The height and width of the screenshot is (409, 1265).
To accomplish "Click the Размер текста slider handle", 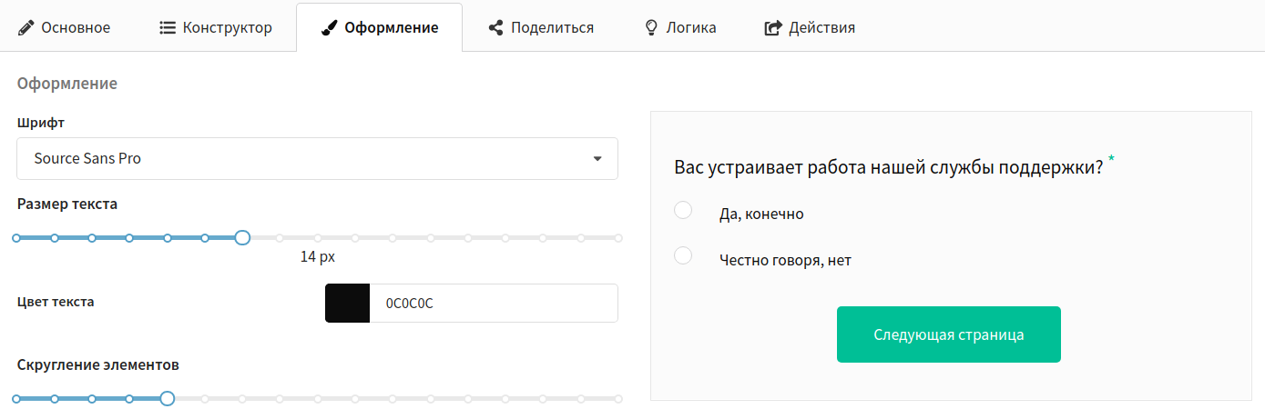I will pos(242,238).
